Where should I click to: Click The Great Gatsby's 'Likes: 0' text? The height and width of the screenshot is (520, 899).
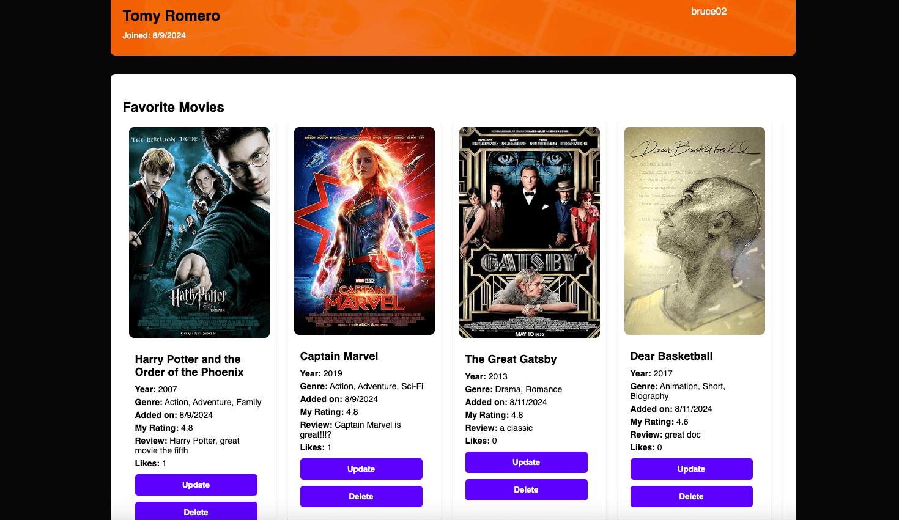[x=481, y=441]
